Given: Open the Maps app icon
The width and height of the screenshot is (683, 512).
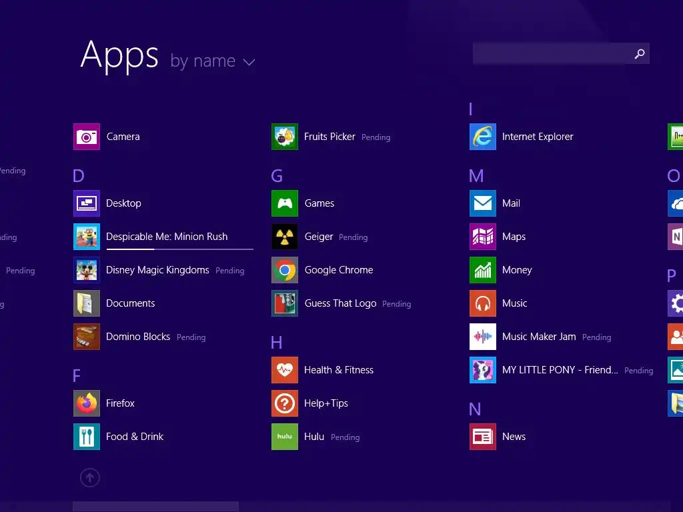Looking at the screenshot, I should [483, 237].
